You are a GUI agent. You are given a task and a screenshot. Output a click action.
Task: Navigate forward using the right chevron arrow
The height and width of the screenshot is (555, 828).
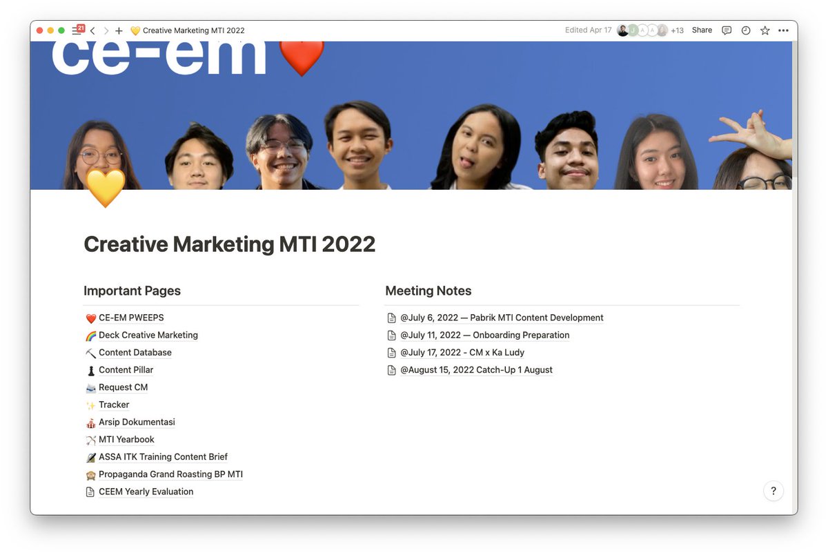pos(105,30)
